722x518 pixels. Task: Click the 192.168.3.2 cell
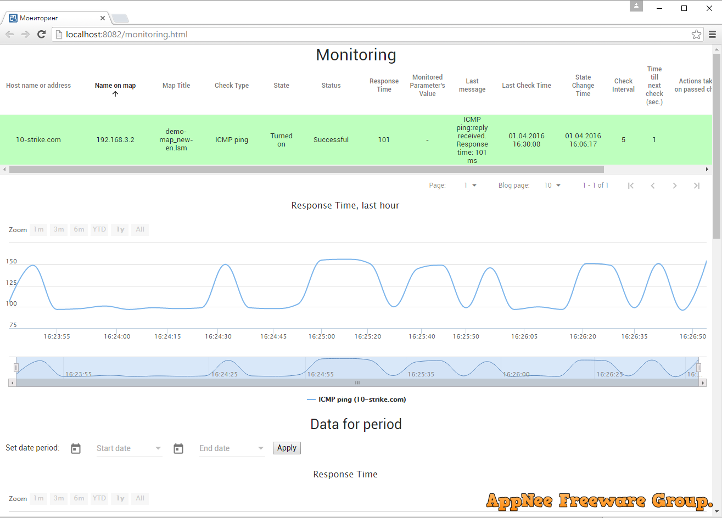coord(115,140)
